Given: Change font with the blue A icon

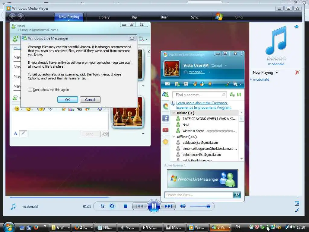Looking at the screenshot, I should pos(16,134).
